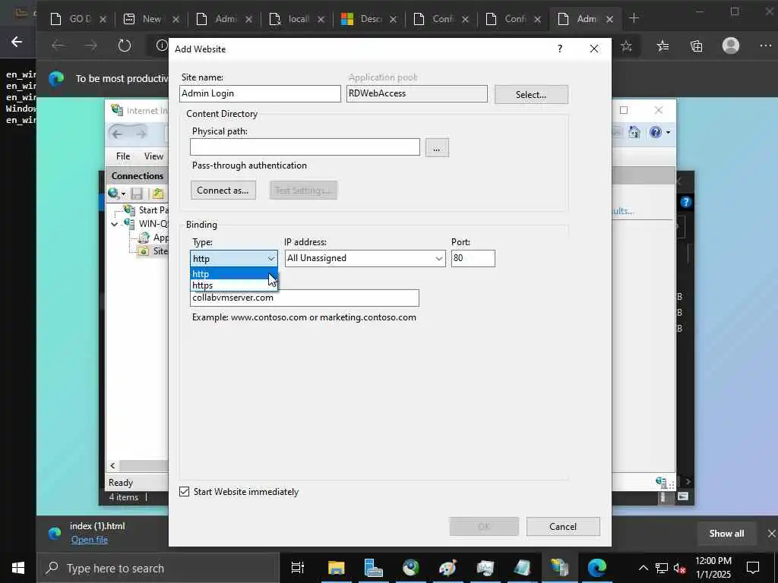Open View menu in IIS Manager
The image size is (778, 583).
(x=153, y=156)
